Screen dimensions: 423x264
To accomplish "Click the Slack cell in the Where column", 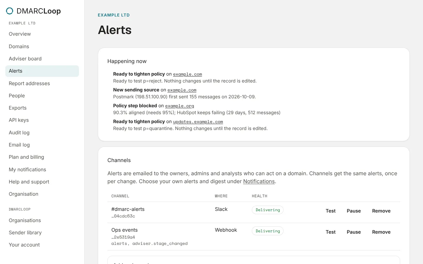I will click(x=221, y=209).
